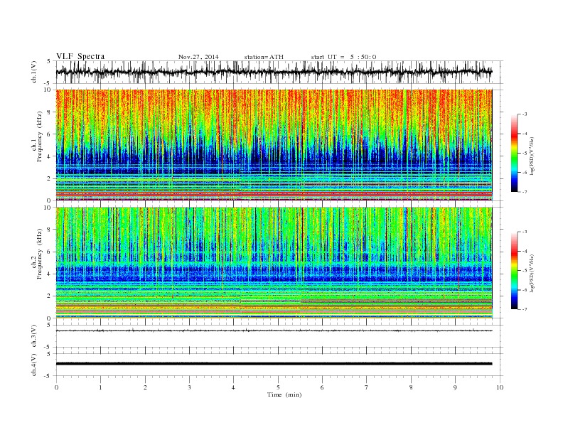
Task: Select the "start UT = 5 :50: 0" text
Action: (x=343, y=57)
